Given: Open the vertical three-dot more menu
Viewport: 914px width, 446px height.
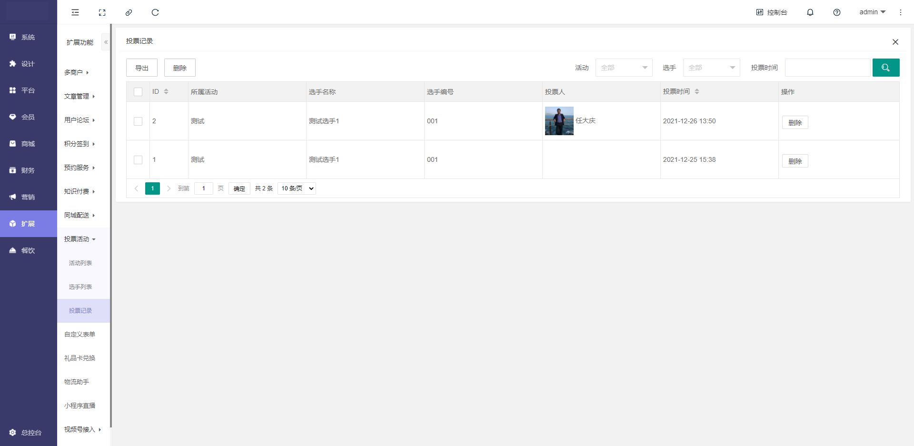Looking at the screenshot, I should click(x=900, y=12).
